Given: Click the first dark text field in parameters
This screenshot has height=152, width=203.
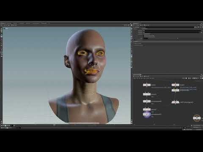Looking at the screenshot, I should pyautogui.click(x=172, y=30).
